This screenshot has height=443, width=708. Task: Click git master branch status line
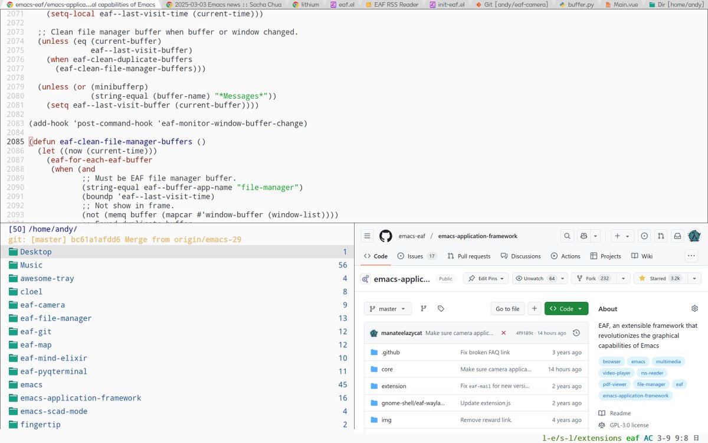pyautogui.click(x=125, y=240)
